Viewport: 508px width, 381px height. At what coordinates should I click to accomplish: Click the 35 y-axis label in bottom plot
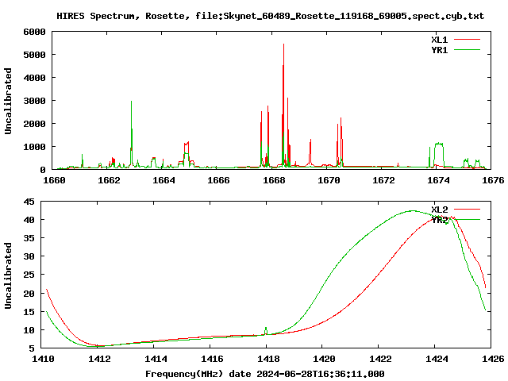click(29, 238)
